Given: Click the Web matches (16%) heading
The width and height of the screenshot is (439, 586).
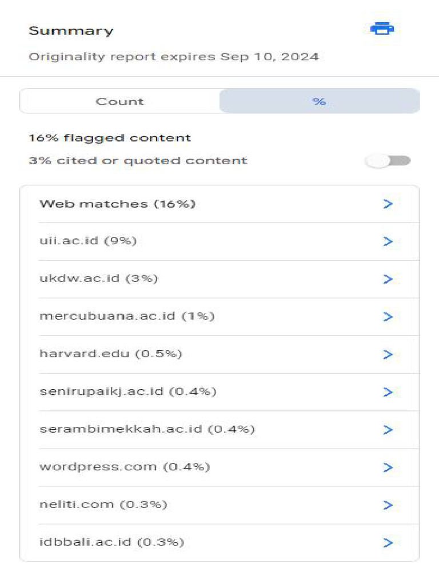Looking at the screenshot, I should pyautogui.click(x=117, y=204).
